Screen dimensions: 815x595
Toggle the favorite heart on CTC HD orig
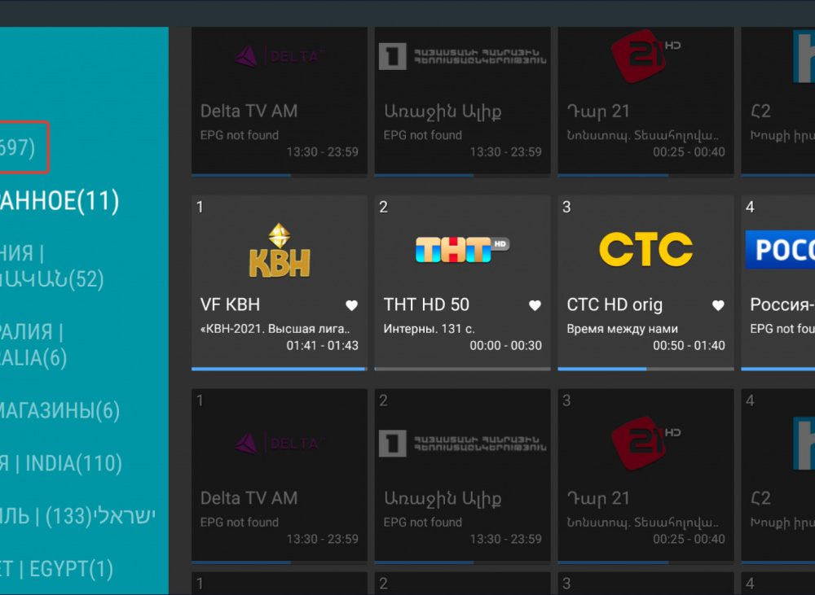click(x=718, y=305)
